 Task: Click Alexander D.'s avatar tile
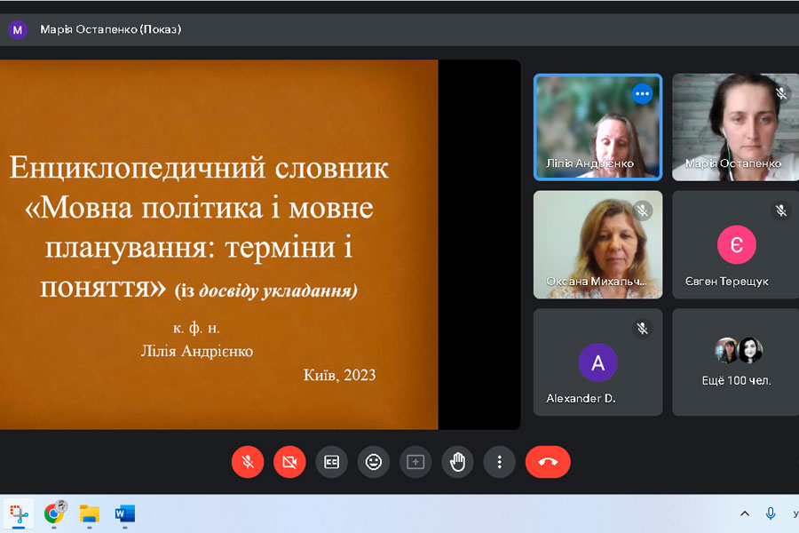pos(597,362)
